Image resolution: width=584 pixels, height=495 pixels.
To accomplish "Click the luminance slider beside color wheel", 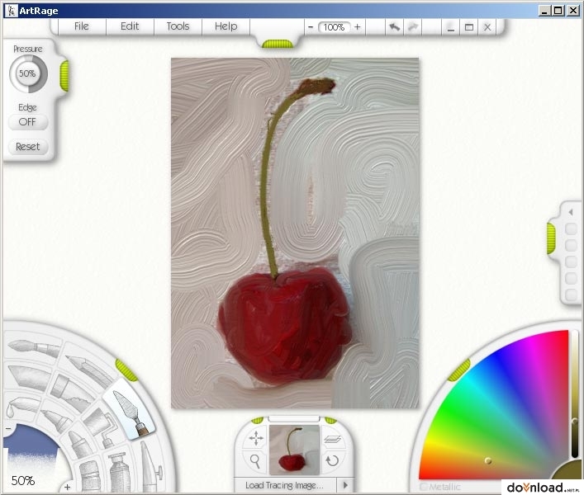I will (x=575, y=394).
